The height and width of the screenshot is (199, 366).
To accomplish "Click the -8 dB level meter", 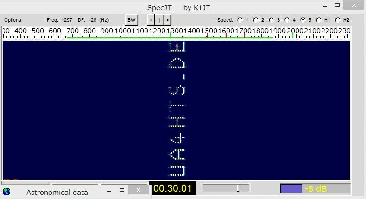I will coord(315,188).
